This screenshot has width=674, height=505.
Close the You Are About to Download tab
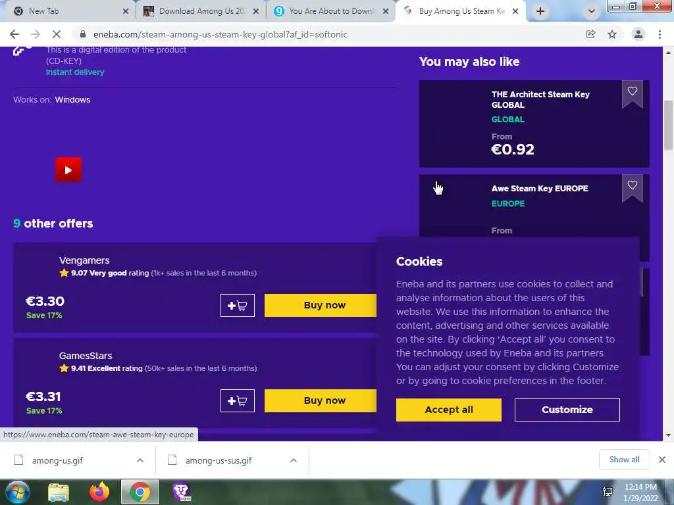pyautogui.click(x=386, y=12)
